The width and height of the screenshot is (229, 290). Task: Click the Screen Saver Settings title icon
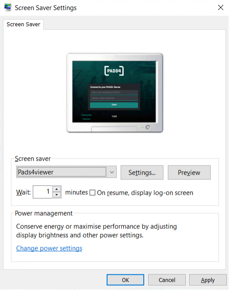(x=8, y=7)
